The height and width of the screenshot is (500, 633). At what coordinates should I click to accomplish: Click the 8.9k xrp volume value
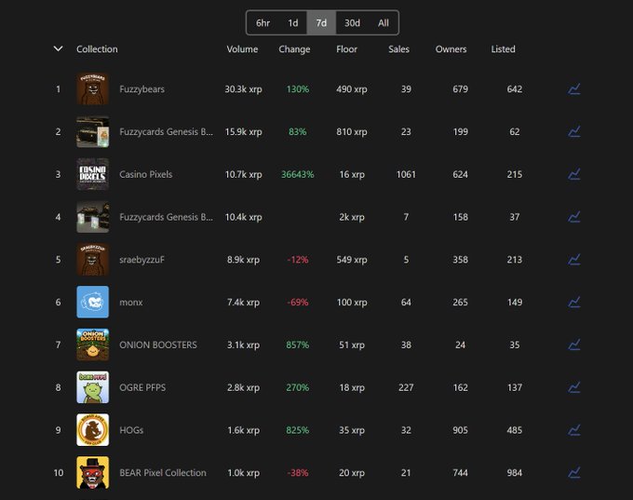pos(244,260)
